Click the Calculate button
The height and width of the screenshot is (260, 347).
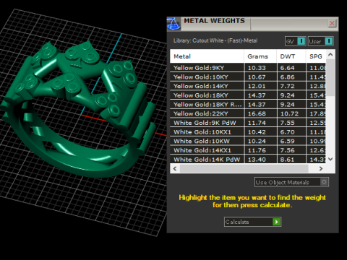click(x=252, y=222)
